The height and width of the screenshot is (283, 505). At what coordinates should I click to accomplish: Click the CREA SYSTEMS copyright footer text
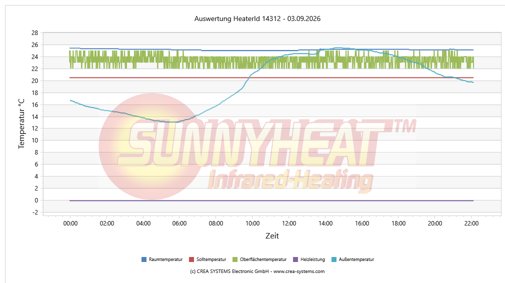coord(257,271)
